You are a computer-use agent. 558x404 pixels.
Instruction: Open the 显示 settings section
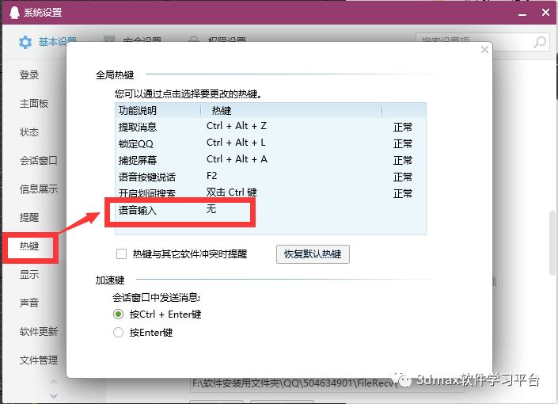tap(29, 274)
